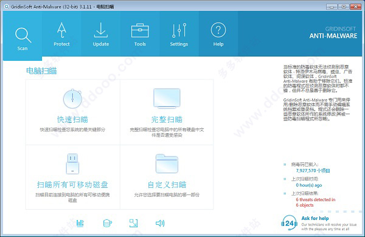Click the bar chart statistics icon
The height and width of the screenshot is (237, 365).
(x=80, y=223)
